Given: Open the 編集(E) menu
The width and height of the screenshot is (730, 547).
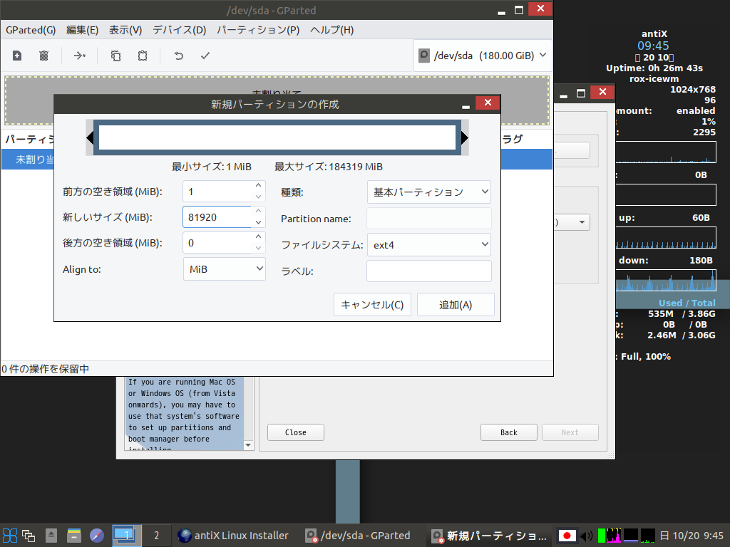Looking at the screenshot, I should pyautogui.click(x=83, y=30).
